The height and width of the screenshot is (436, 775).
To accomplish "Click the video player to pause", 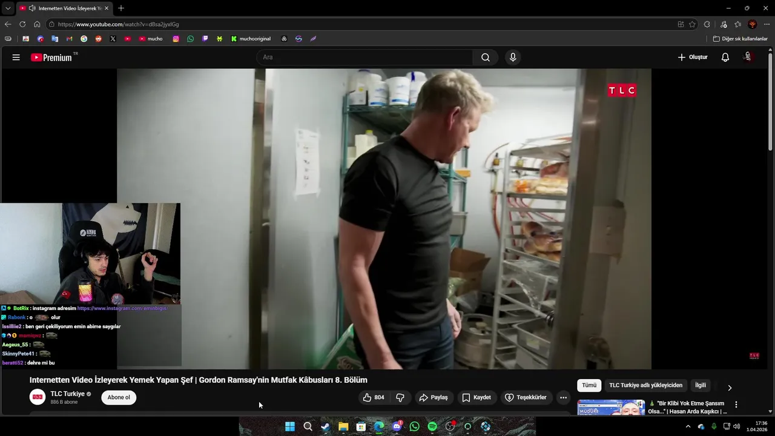I will (384, 219).
